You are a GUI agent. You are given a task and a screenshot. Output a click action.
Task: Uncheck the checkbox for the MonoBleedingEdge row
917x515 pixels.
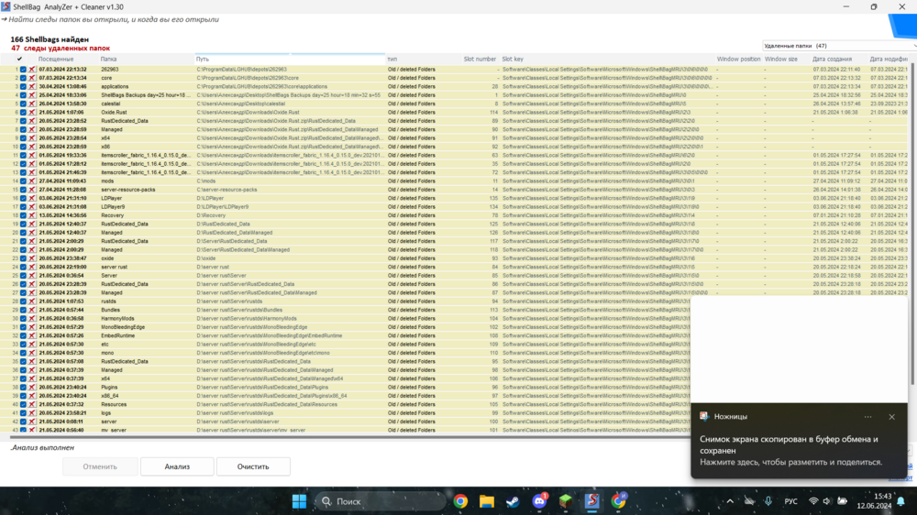click(x=24, y=327)
